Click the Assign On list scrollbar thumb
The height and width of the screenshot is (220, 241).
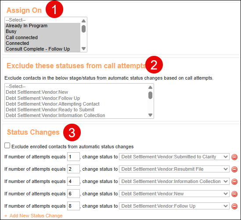(x=83, y=29)
